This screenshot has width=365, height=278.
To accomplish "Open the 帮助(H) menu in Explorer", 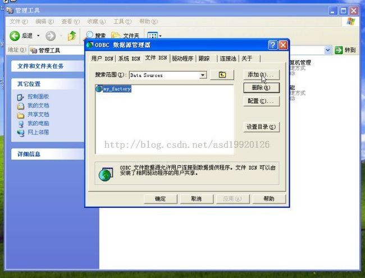I will click(148, 22).
